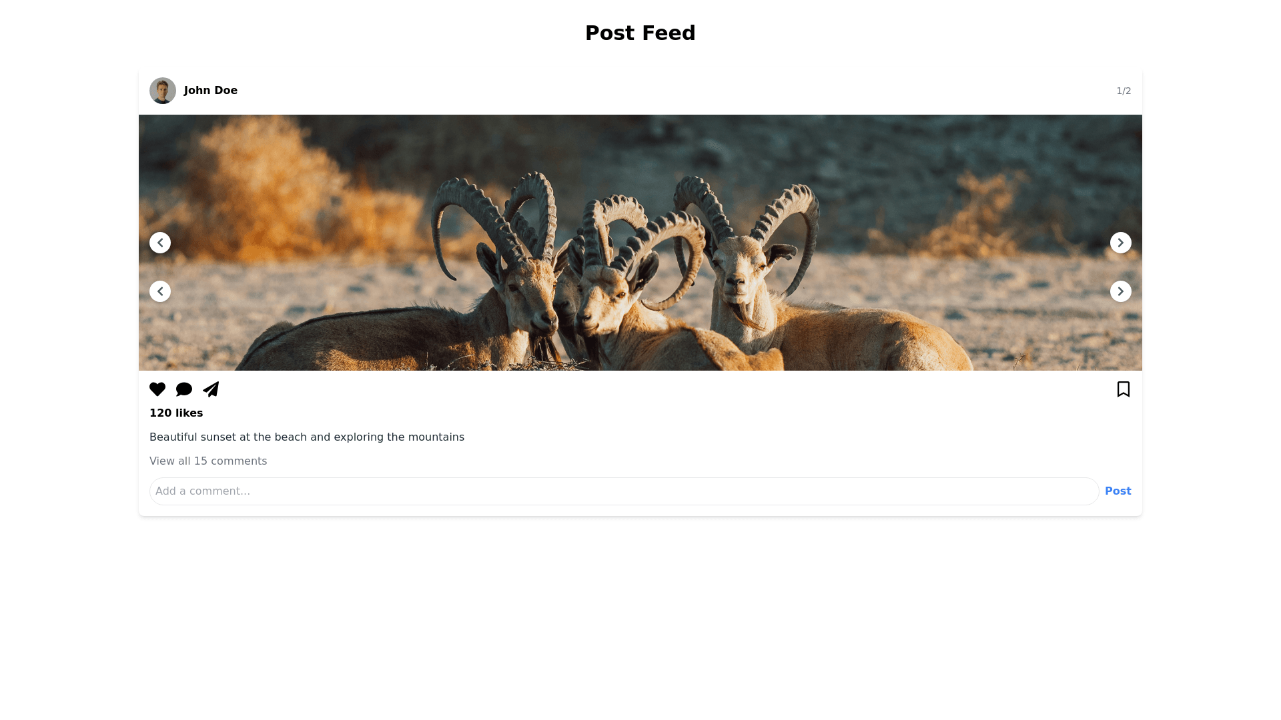This screenshot has height=720, width=1281.
Task: Click the Beautiful sunset caption text
Action: 307,437
